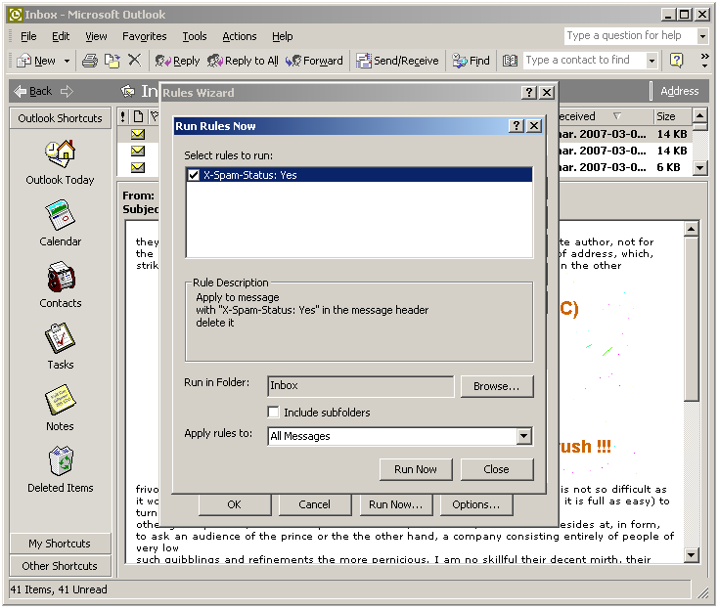Open the File menu
The width and height of the screenshot is (719, 610).
click(x=28, y=36)
